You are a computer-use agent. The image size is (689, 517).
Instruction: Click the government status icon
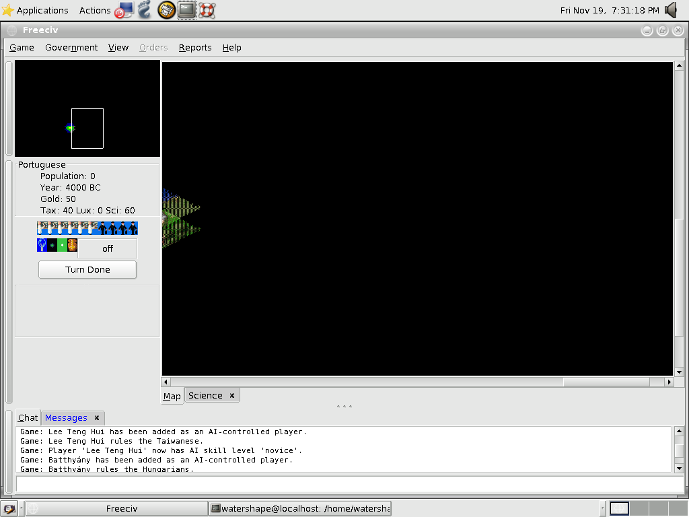pyautogui.click(x=72, y=245)
